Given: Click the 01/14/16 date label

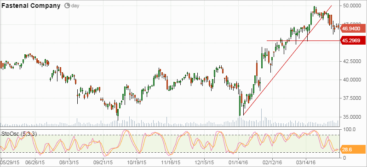Looking at the screenshot, I should [x=238, y=162].
